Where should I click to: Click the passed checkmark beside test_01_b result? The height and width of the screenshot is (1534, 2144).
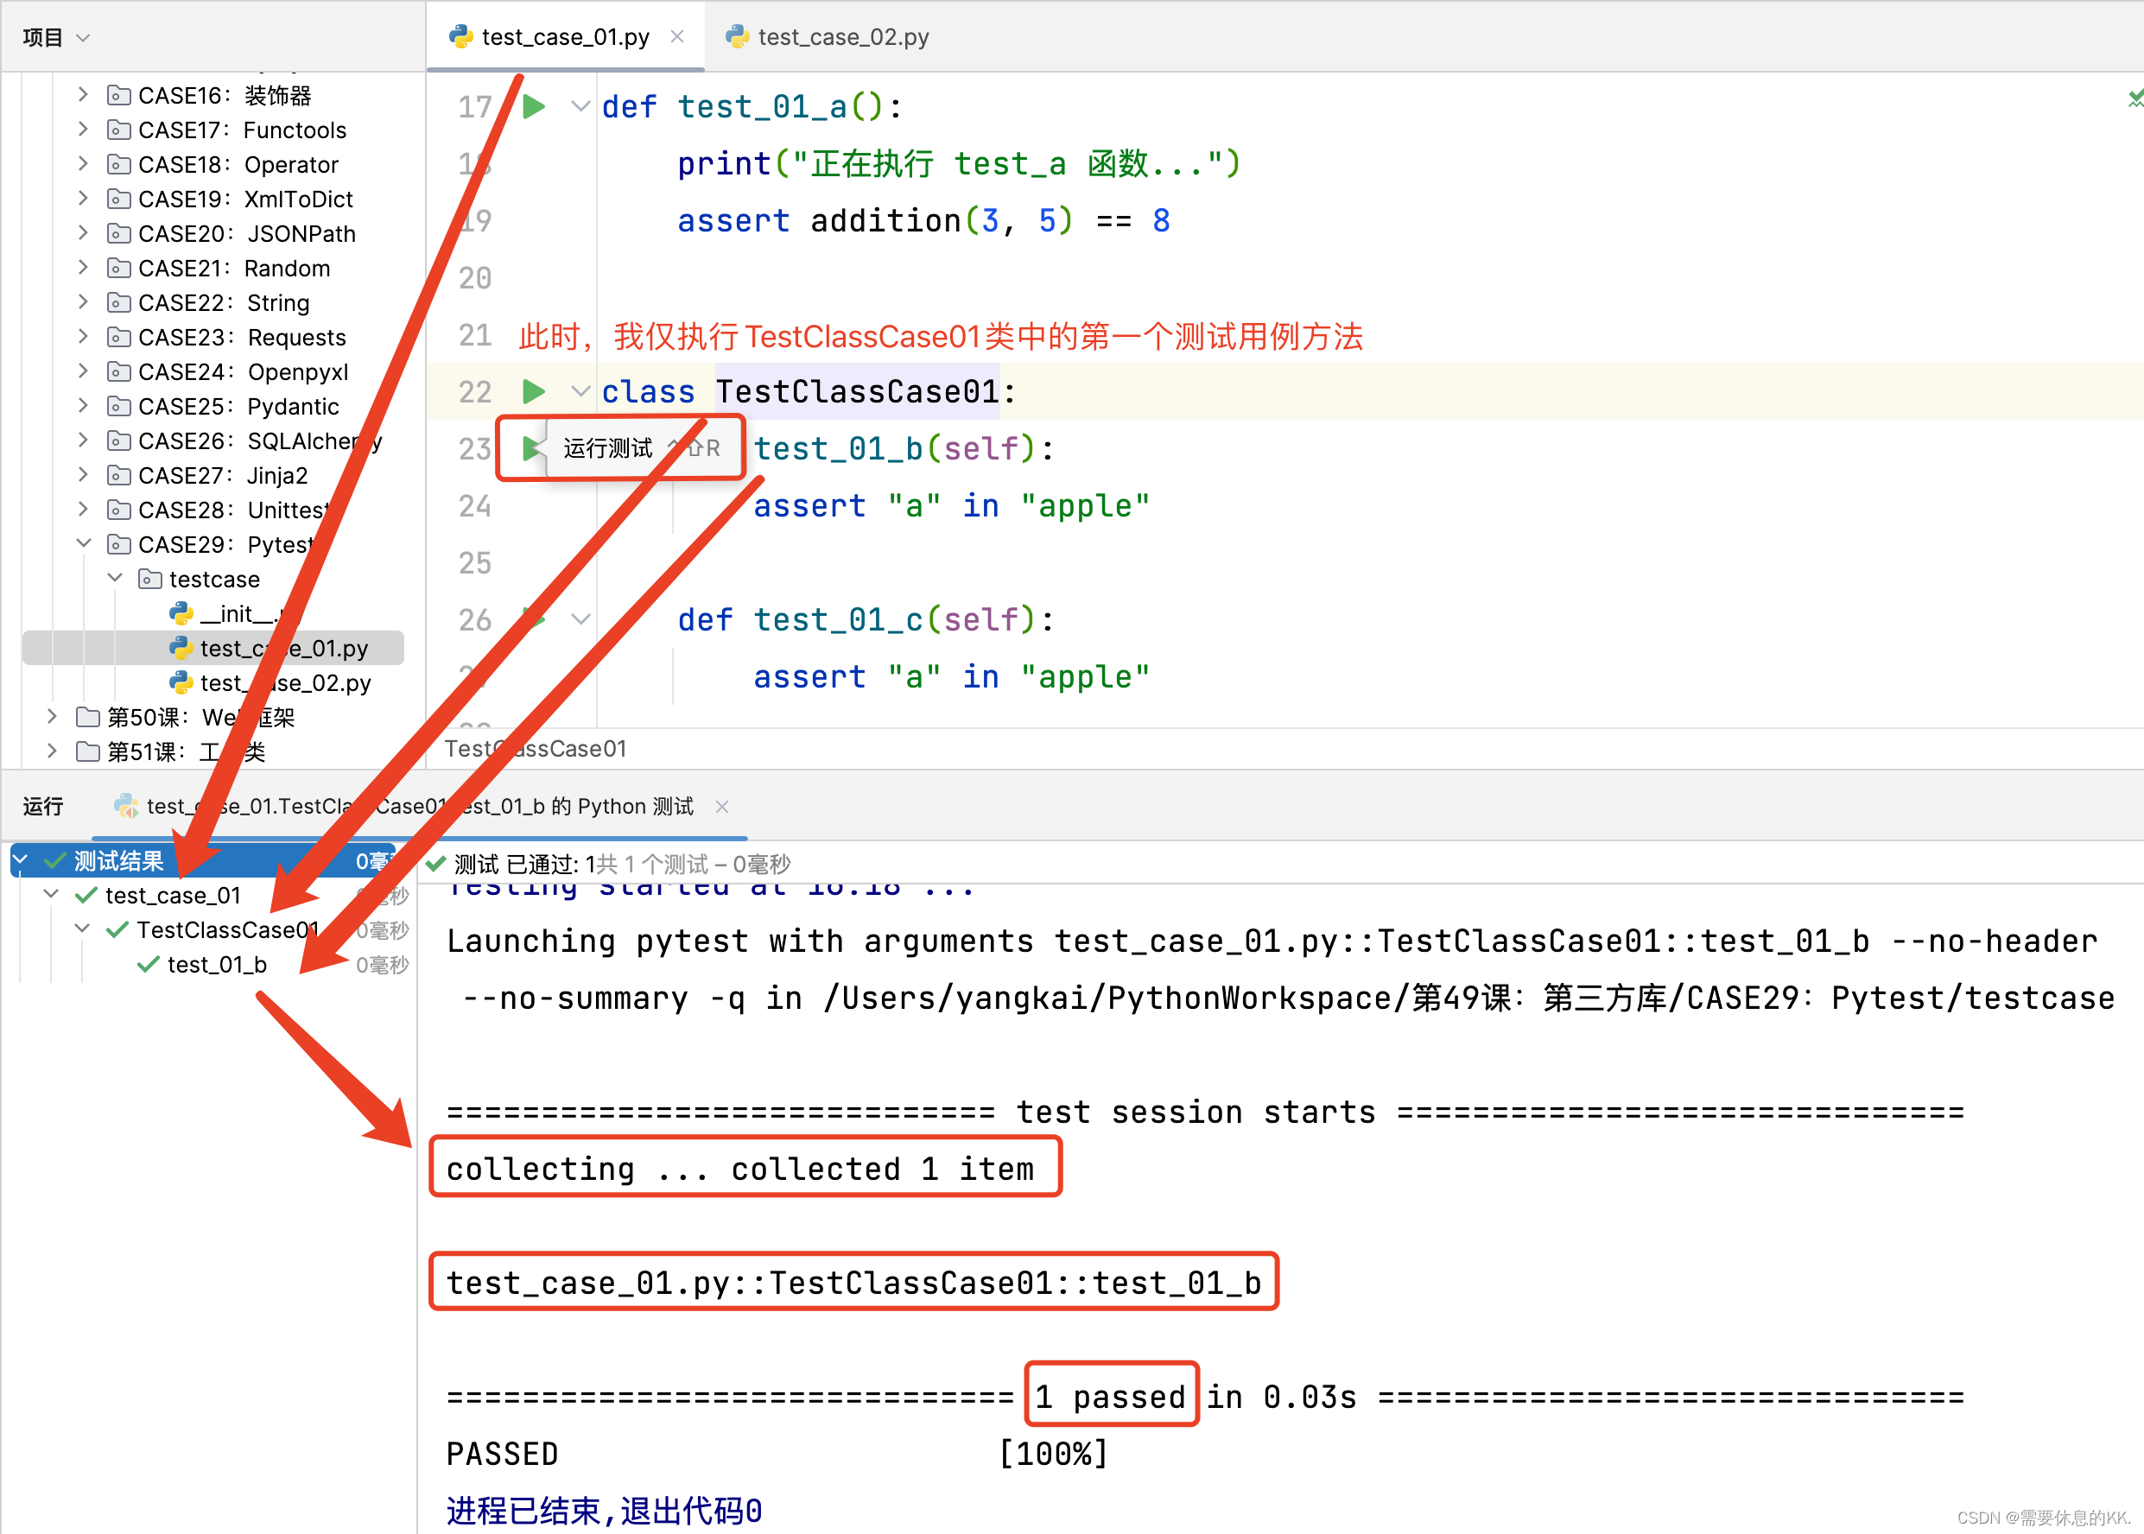tap(149, 965)
